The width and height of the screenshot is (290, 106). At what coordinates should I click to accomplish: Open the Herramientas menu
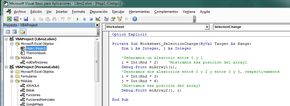[x=139, y=12]
